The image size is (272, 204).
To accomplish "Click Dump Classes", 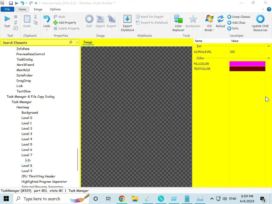I will tap(239, 17).
